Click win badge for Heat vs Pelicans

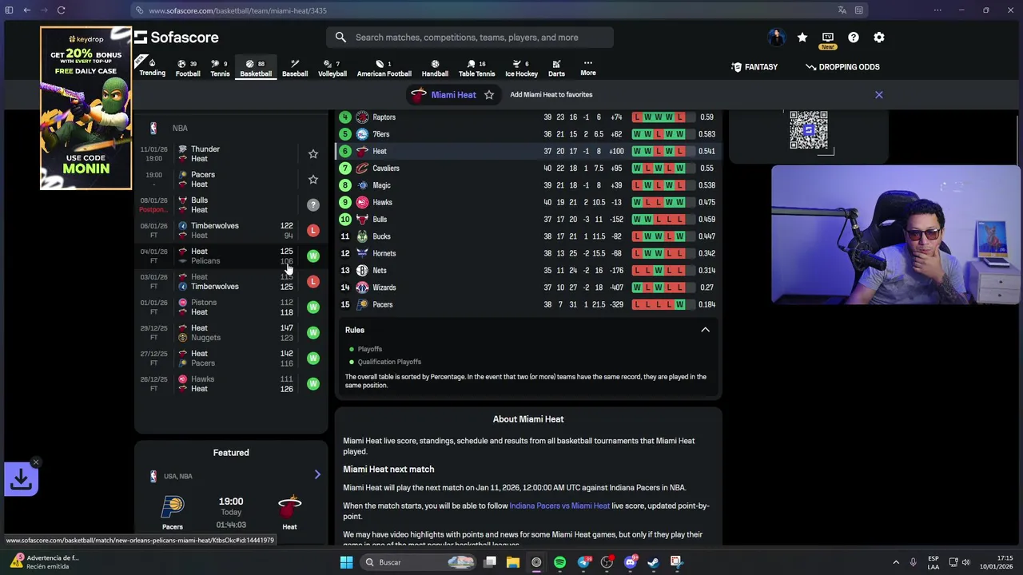click(313, 256)
